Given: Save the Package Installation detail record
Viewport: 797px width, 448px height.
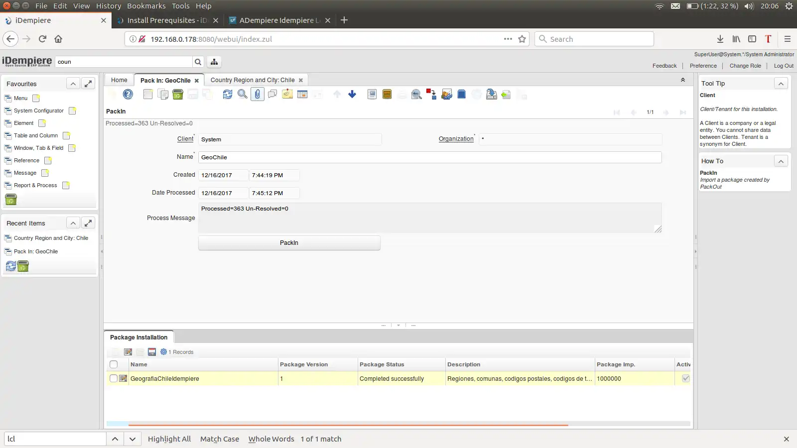Looking at the screenshot, I should coord(152,352).
